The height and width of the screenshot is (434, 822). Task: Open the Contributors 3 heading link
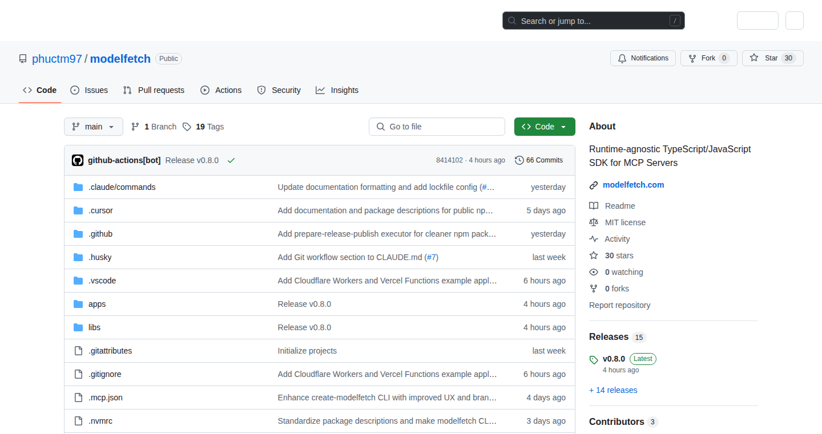[623, 422]
